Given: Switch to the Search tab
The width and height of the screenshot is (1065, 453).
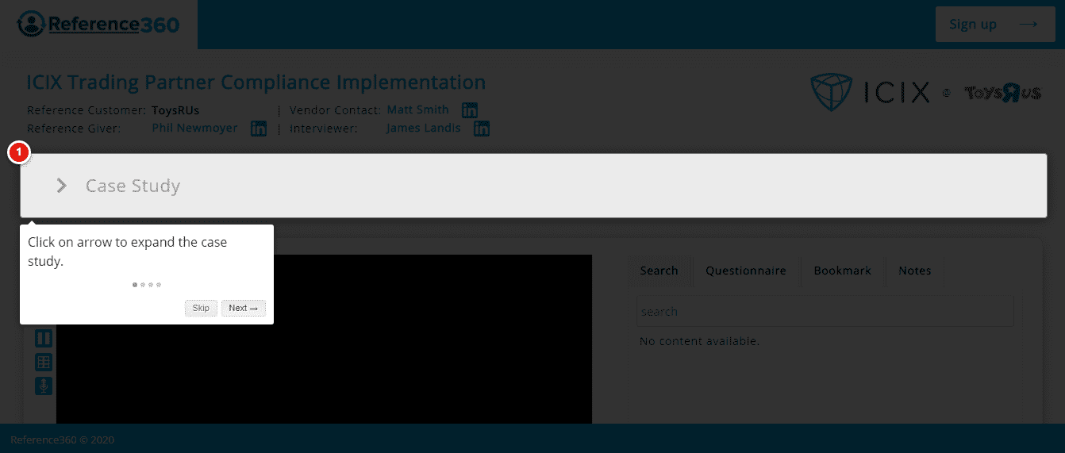Looking at the screenshot, I should coord(659,271).
